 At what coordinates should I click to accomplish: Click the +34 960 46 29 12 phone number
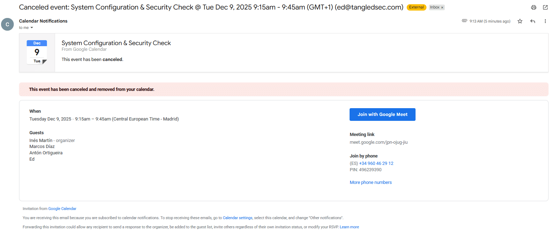(x=376, y=163)
